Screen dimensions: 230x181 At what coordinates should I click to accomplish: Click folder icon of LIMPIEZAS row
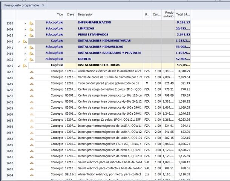pyautogui.click(x=32, y=29)
